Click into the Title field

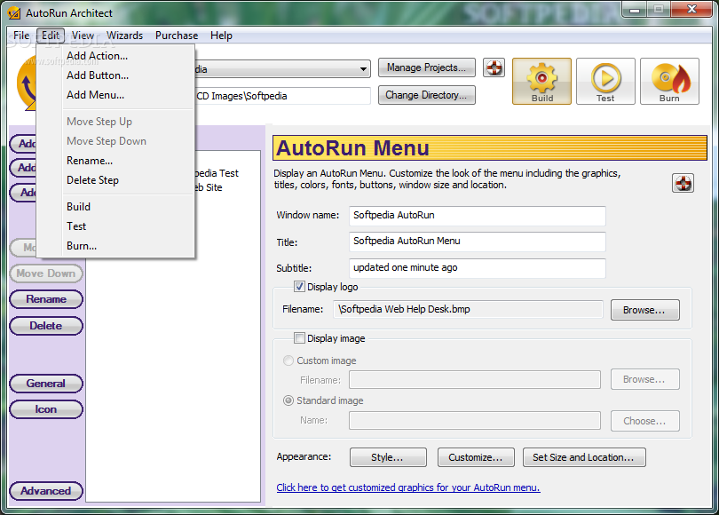coord(477,242)
